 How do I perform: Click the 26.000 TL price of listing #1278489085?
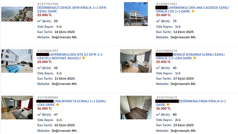(45, 108)
